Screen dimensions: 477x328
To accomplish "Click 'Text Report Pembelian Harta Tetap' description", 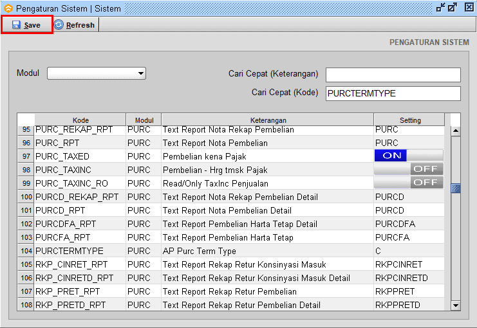I will [x=228, y=238].
